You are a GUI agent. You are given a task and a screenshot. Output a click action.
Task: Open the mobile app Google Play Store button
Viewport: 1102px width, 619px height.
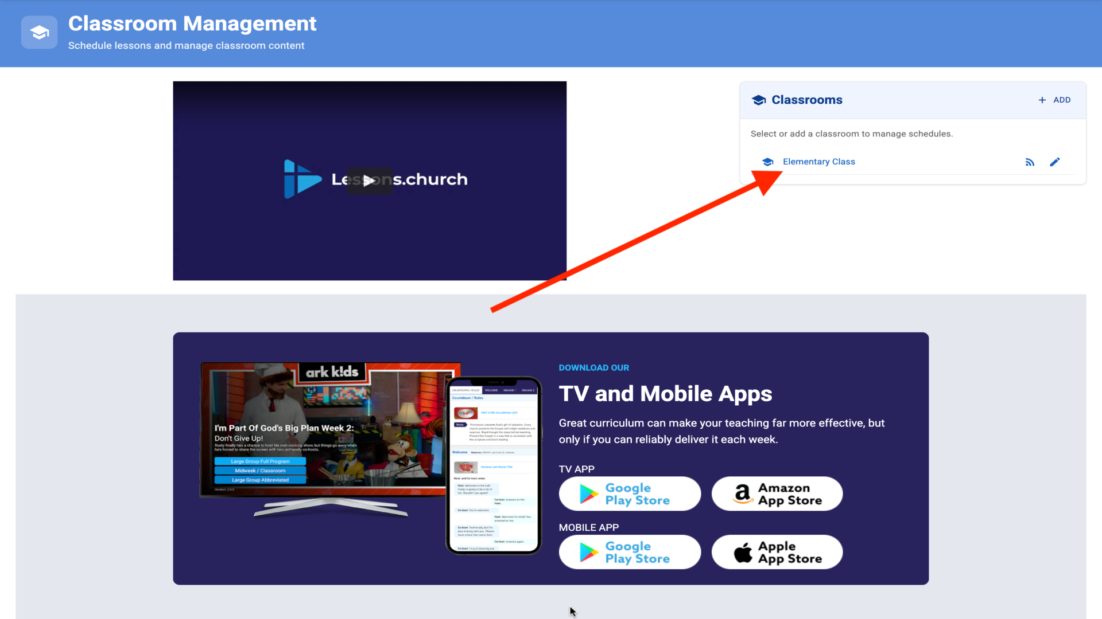point(630,552)
